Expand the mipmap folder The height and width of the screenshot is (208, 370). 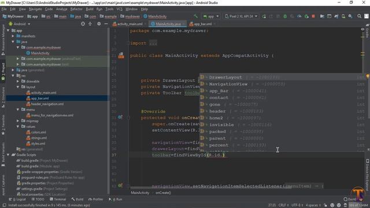coord(18,121)
